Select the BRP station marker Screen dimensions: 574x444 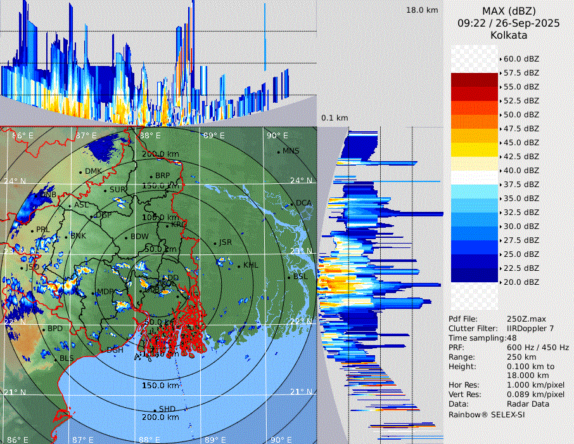coord(151,176)
